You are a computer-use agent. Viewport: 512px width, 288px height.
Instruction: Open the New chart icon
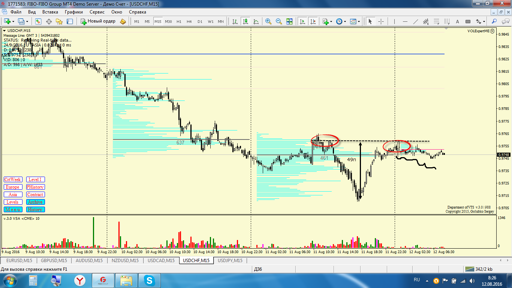pyautogui.click(x=7, y=21)
